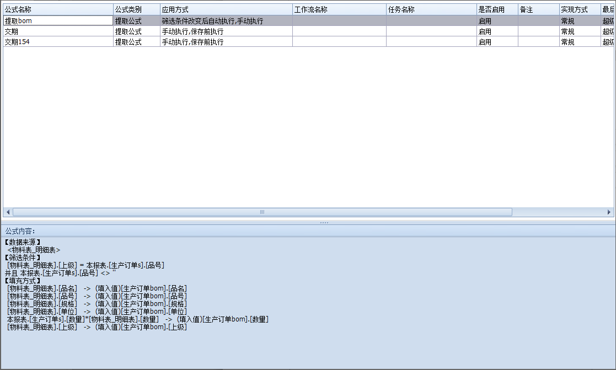Click the splitter grip dots above 公式内容

pyautogui.click(x=324, y=222)
